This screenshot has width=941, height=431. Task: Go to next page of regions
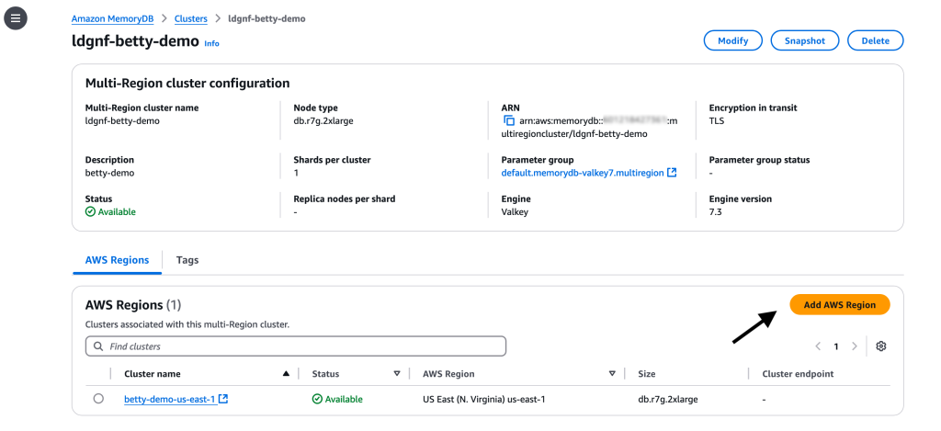coord(855,346)
